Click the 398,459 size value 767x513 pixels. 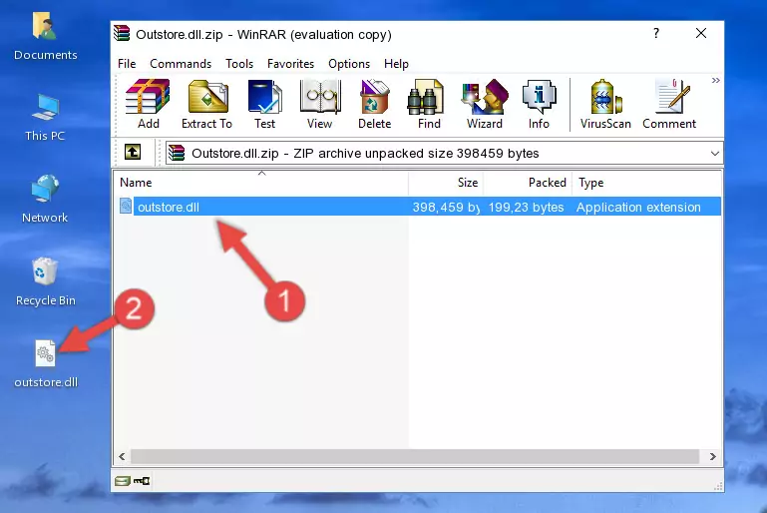point(446,207)
